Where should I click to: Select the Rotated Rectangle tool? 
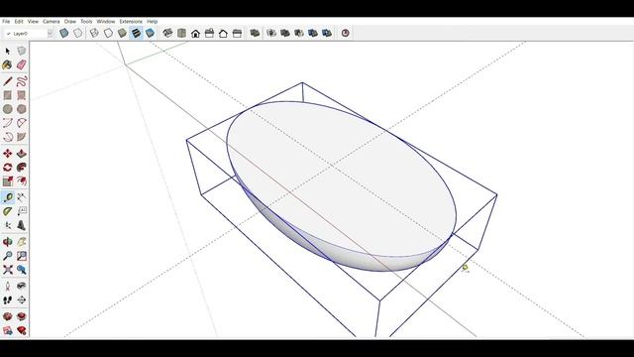22,95
